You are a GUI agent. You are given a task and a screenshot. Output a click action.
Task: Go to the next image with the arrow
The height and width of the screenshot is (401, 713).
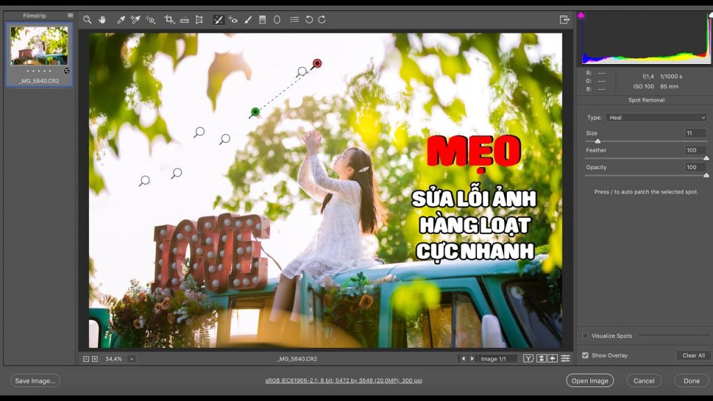473,358
